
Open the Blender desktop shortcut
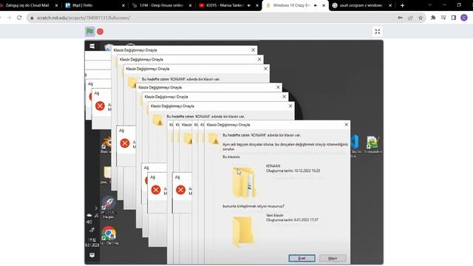106,144
